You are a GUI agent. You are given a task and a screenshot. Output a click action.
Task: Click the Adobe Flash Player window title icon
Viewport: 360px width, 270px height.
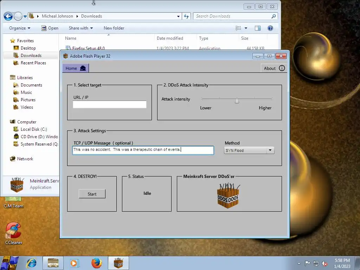[x=66, y=56]
